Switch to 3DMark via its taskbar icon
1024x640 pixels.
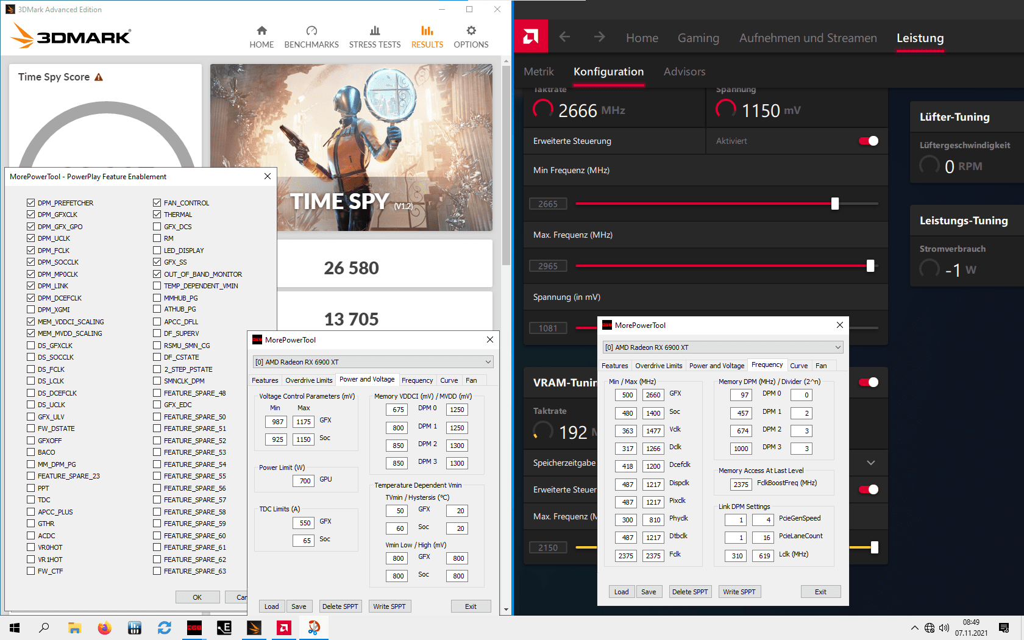(254, 628)
